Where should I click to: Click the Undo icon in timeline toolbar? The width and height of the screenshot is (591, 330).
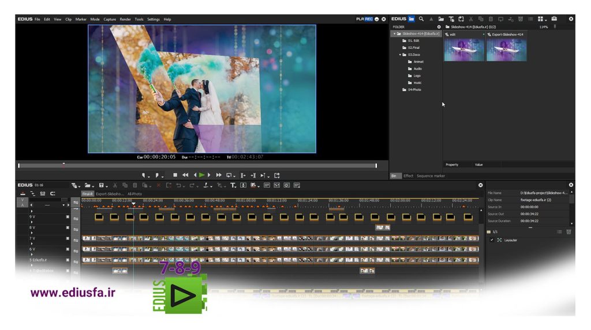(178, 185)
